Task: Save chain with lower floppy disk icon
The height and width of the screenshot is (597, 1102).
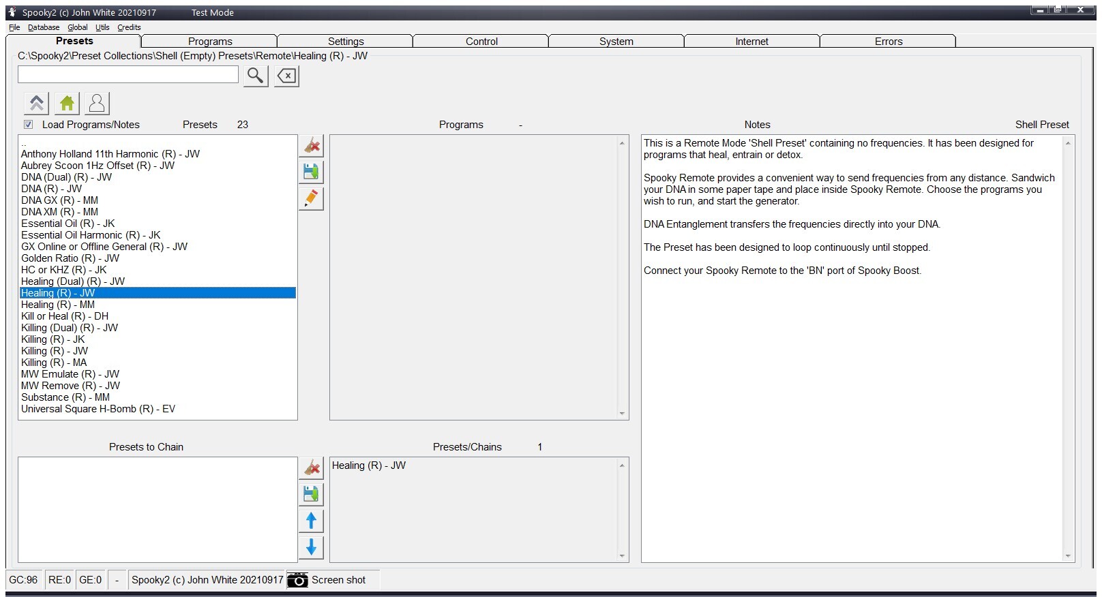Action: [x=311, y=494]
